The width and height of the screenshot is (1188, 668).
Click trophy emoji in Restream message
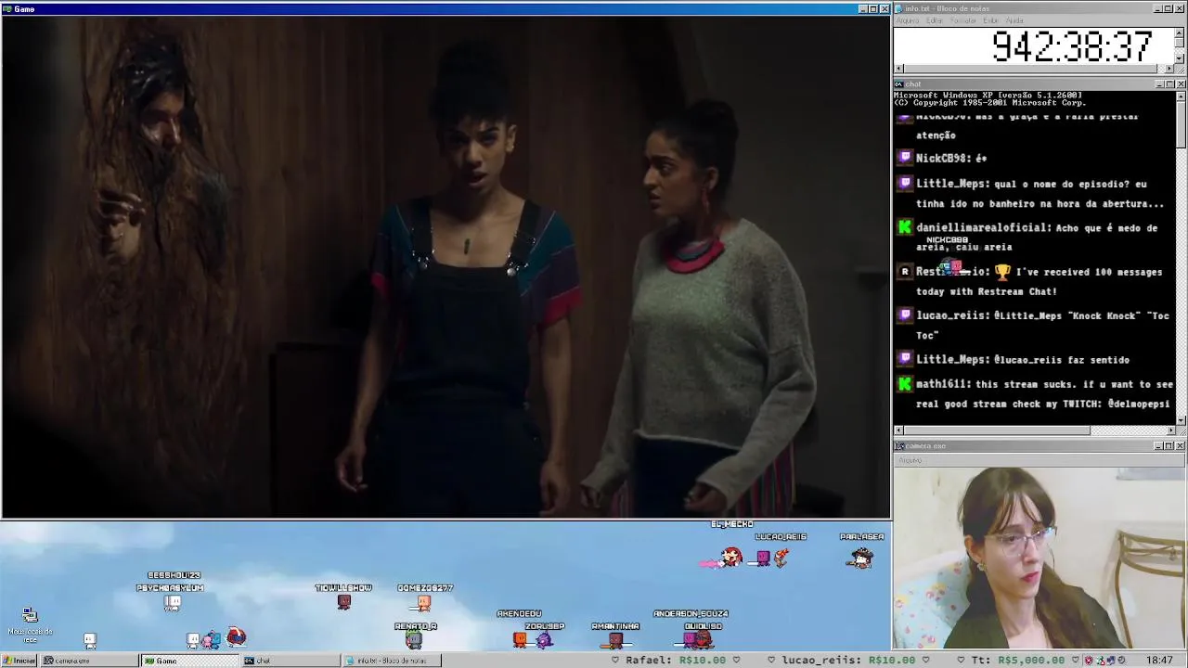[x=1002, y=272]
